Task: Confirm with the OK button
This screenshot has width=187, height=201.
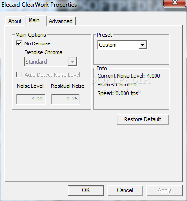Action: coord(86,190)
